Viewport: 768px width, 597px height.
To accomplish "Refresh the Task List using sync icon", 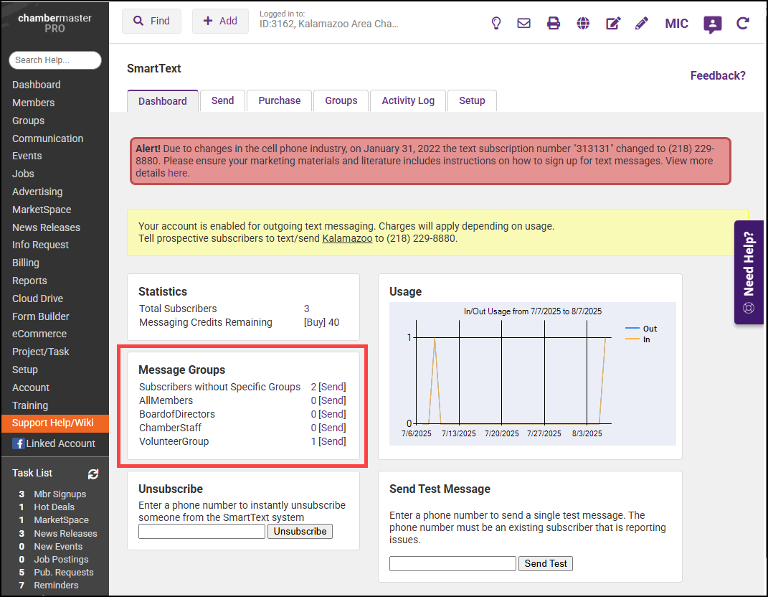I will 93,474.
